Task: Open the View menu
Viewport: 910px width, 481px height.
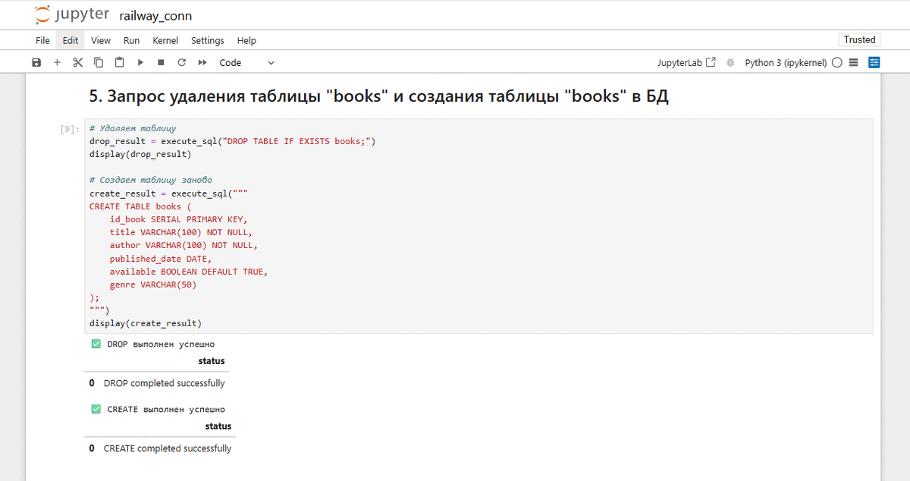Action: pyautogui.click(x=101, y=40)
